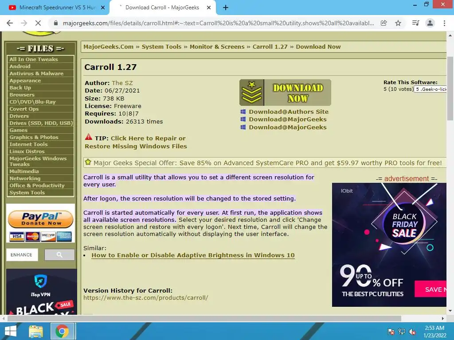This screenshot has width=454, height=340.
Task: Click the special offer star icon
Action: 88,162
